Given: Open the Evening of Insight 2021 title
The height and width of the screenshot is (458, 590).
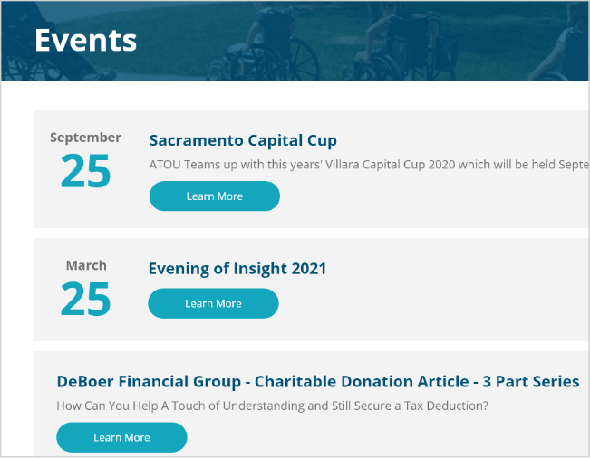Looking at the screenshot, I should [x=237, y=269].
